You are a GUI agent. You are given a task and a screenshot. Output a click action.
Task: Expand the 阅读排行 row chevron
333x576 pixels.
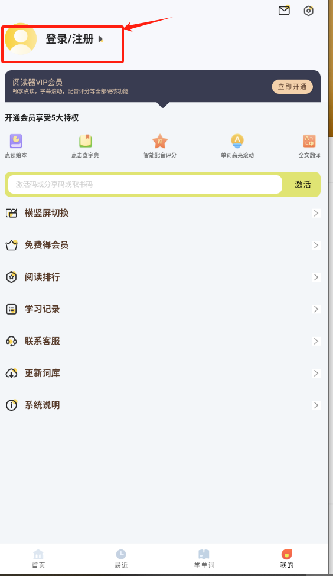click(316, 277)
